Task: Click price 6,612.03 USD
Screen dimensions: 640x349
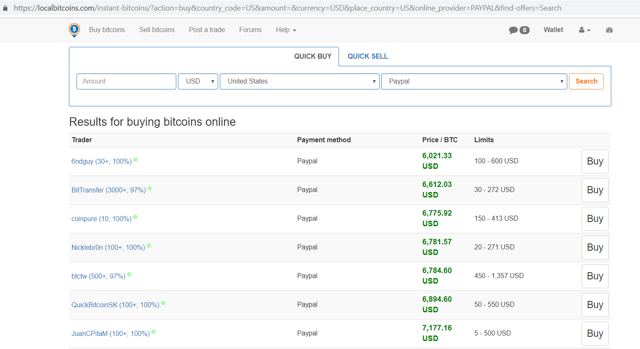Action: click(x=437, y=189)
